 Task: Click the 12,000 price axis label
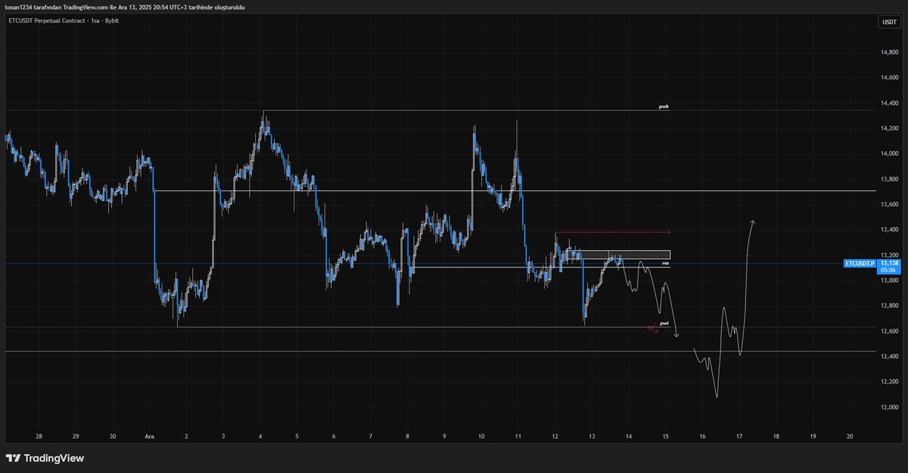(888, 407)
